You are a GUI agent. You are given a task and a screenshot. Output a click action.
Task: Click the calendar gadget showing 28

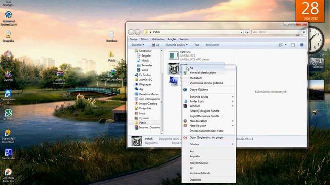tap(310, 11)
